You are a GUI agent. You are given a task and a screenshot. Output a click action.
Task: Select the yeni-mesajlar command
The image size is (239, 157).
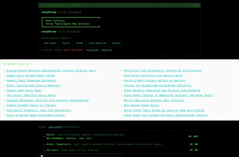(98, 43)
